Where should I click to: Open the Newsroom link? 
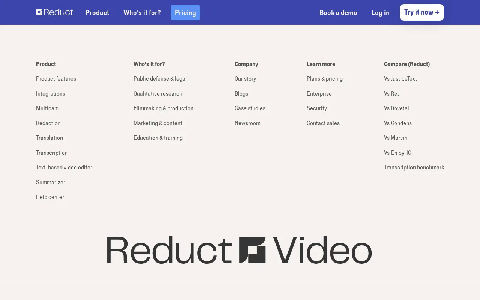tap(247, 123)
